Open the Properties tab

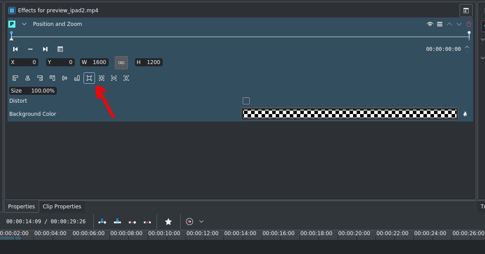pyautogui.click(x=21, y=206)
